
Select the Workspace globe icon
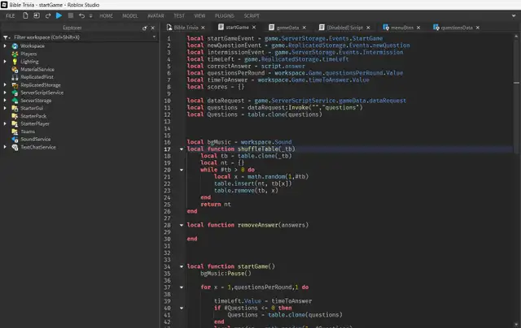(x=15, y=46)
